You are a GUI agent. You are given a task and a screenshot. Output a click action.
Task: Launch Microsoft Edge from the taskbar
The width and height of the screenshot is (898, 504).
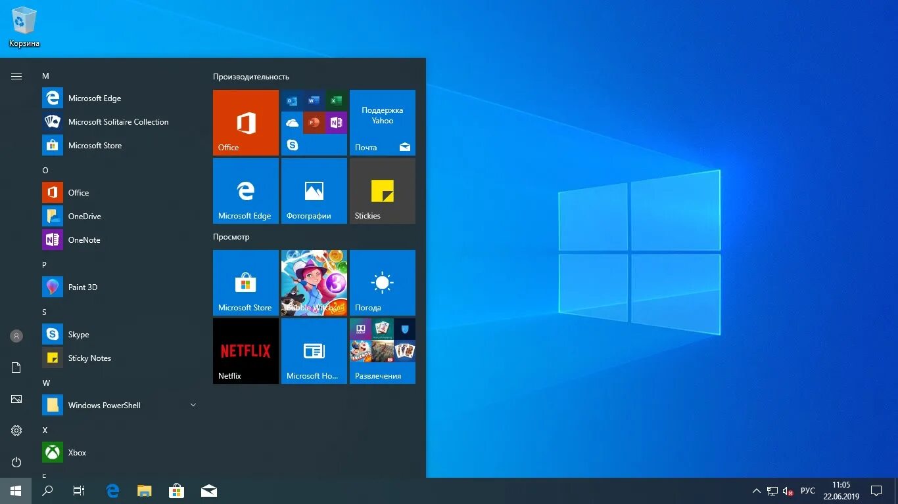tap(112, 490)
